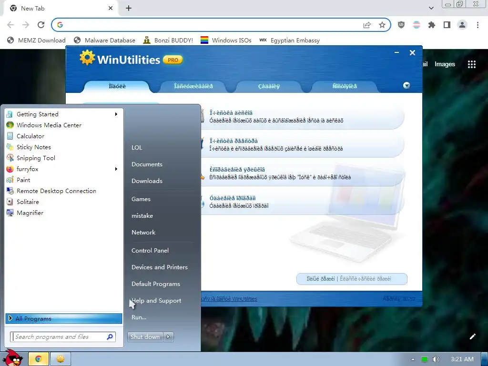488x366 pixels.
Task: Open mistake entry in Start menu
Action: (142, 216)
